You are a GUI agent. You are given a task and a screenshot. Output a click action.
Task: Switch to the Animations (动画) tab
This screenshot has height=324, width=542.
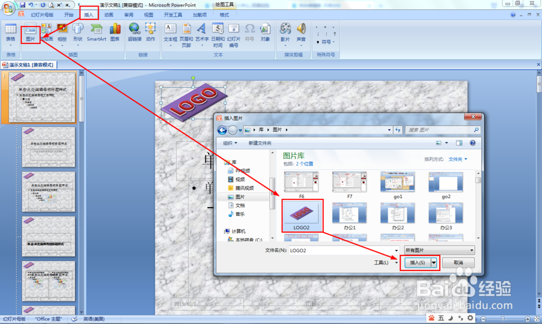click(x=109, y=15)
